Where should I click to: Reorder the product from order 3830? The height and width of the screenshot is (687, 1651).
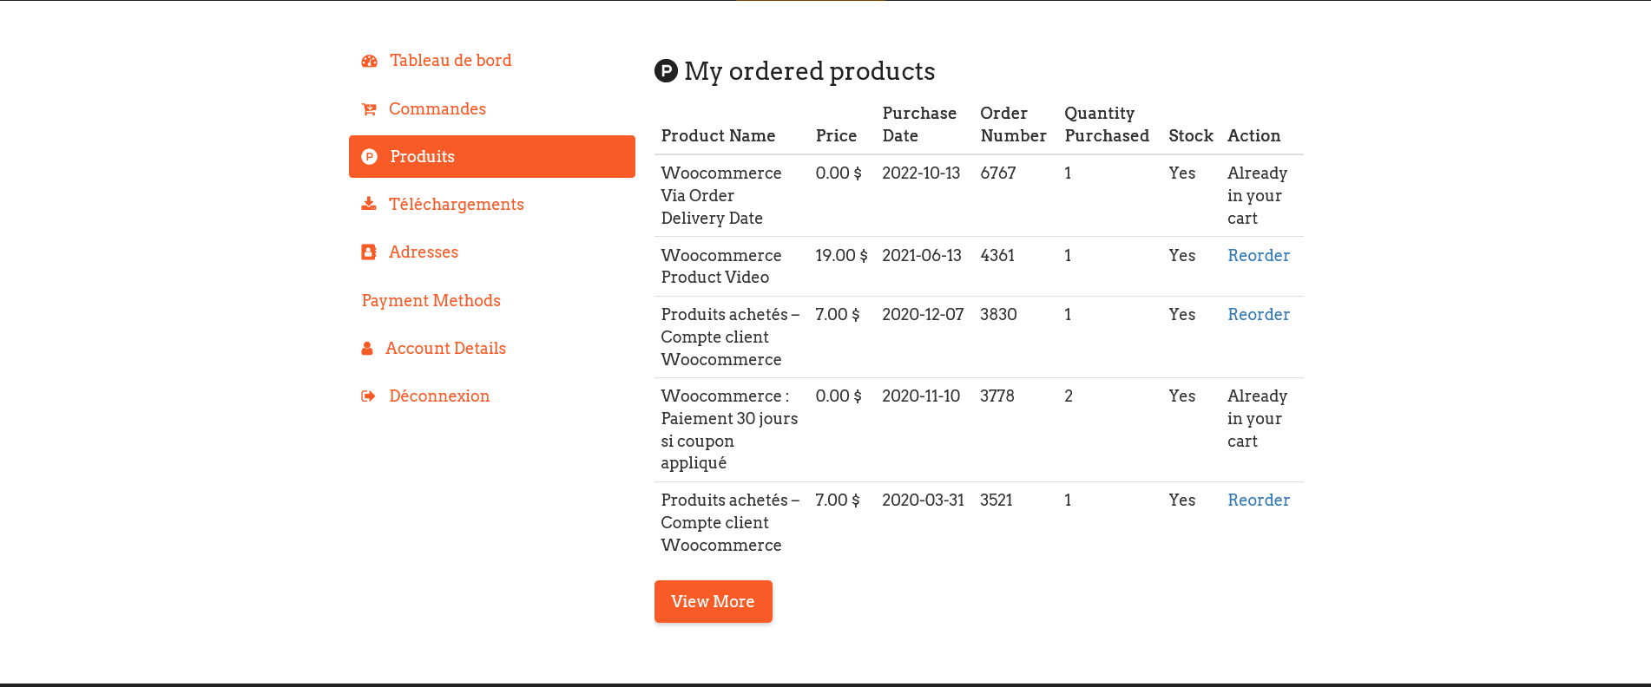(x=1259, y=315)
